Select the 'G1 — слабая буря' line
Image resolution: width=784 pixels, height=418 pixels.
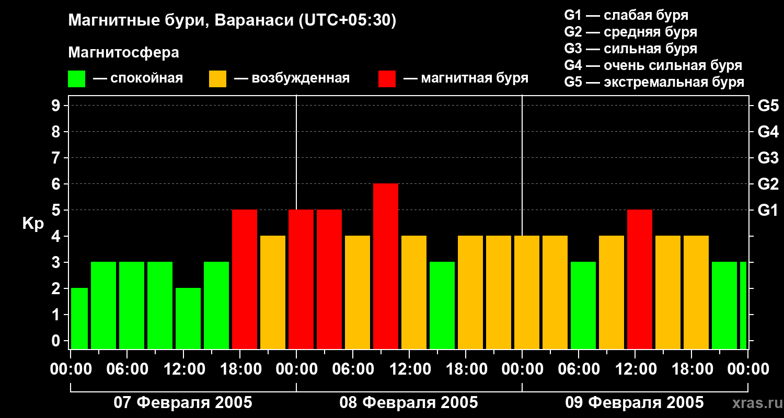(626, 15)
